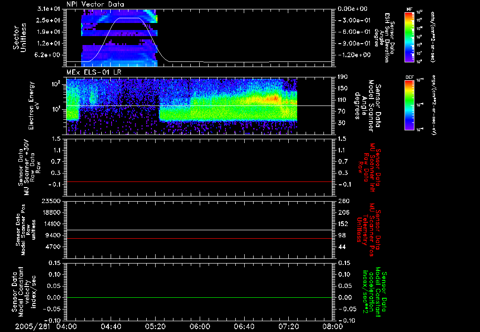This screenshot has width=480, height=332.
Task: Click the DEF energy flux color bar
Action: tap(409, 105)
